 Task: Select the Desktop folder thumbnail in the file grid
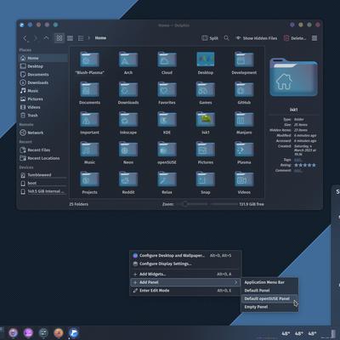(x=206, y=59)
